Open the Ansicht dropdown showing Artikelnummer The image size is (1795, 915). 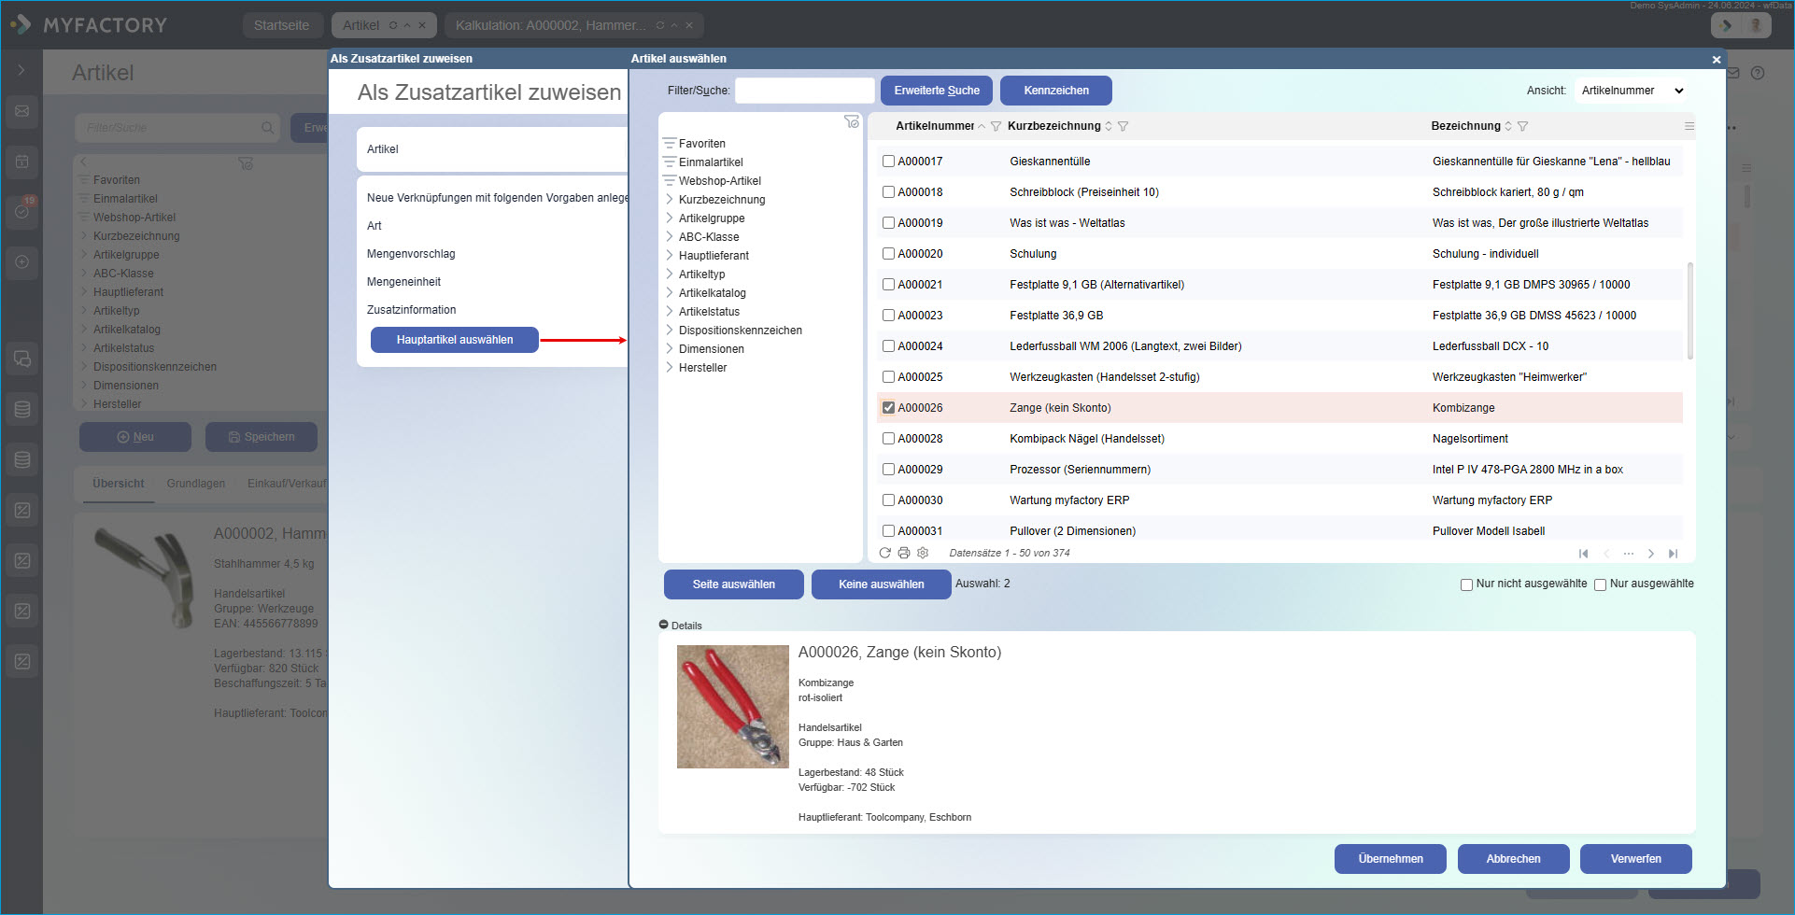tap(1632, 91)
